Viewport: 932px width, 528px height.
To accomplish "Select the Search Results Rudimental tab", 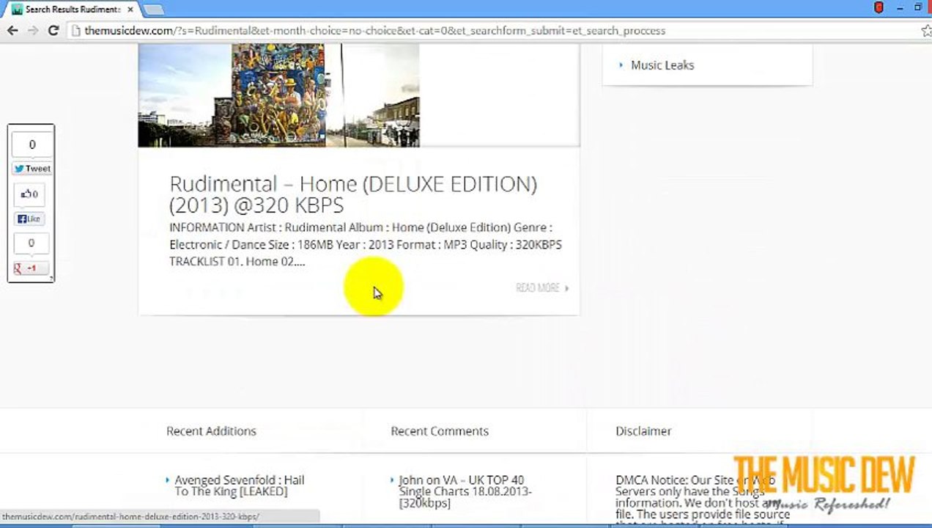I will pyautogui.click(x=71, y=10).
